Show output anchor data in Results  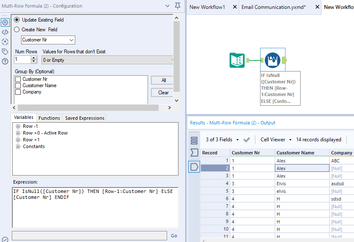(x=194, y=167)
